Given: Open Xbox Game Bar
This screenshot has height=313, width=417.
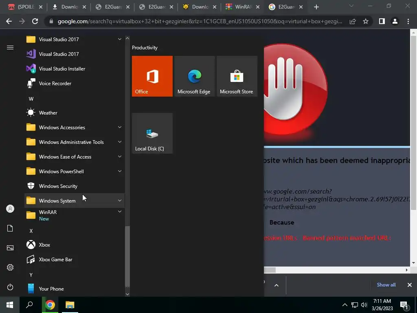Looking at the screenshot, I should point(75,260).
